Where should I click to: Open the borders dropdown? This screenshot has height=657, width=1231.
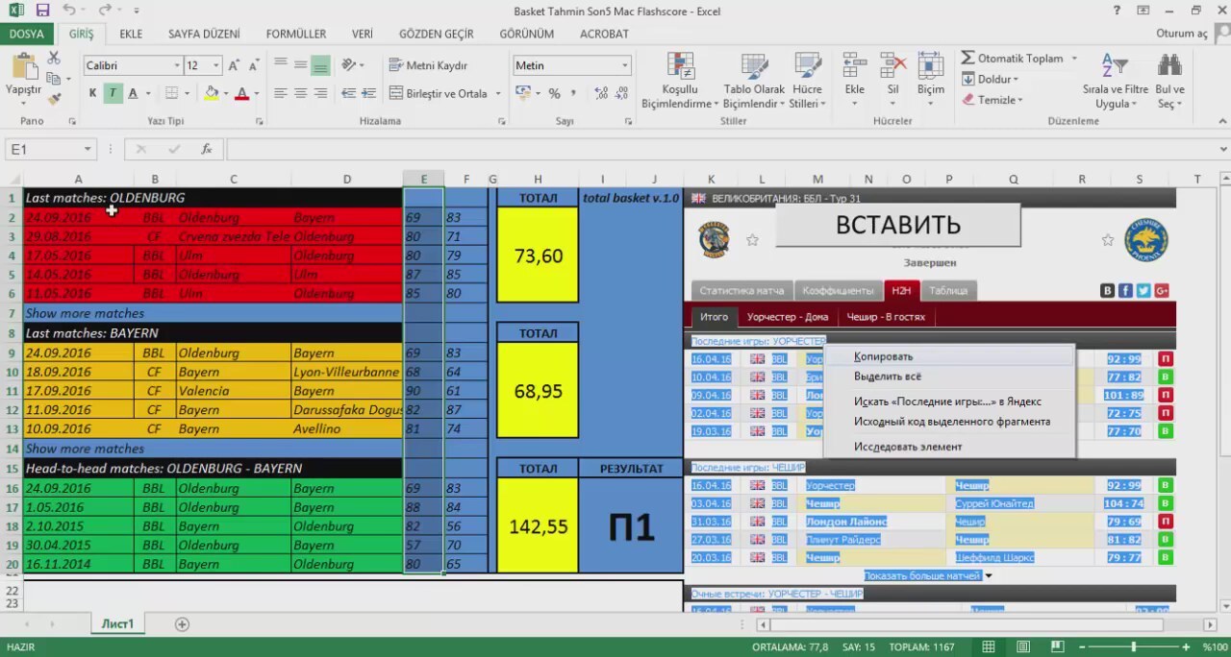point(187,94)
